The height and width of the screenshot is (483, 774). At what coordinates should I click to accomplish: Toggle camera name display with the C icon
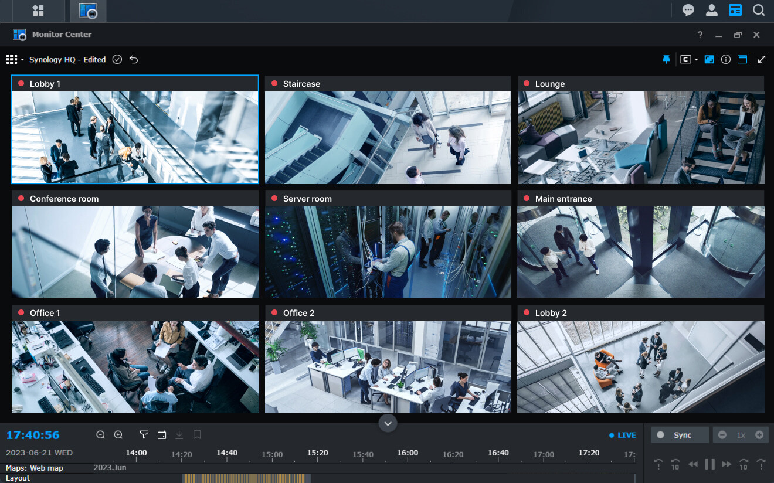(685, 59)
